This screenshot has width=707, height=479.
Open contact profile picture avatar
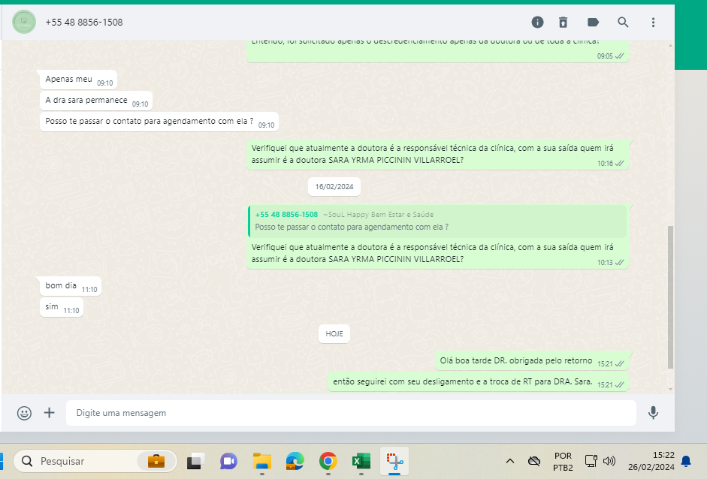pyautogui.click(x=24, y=22)
